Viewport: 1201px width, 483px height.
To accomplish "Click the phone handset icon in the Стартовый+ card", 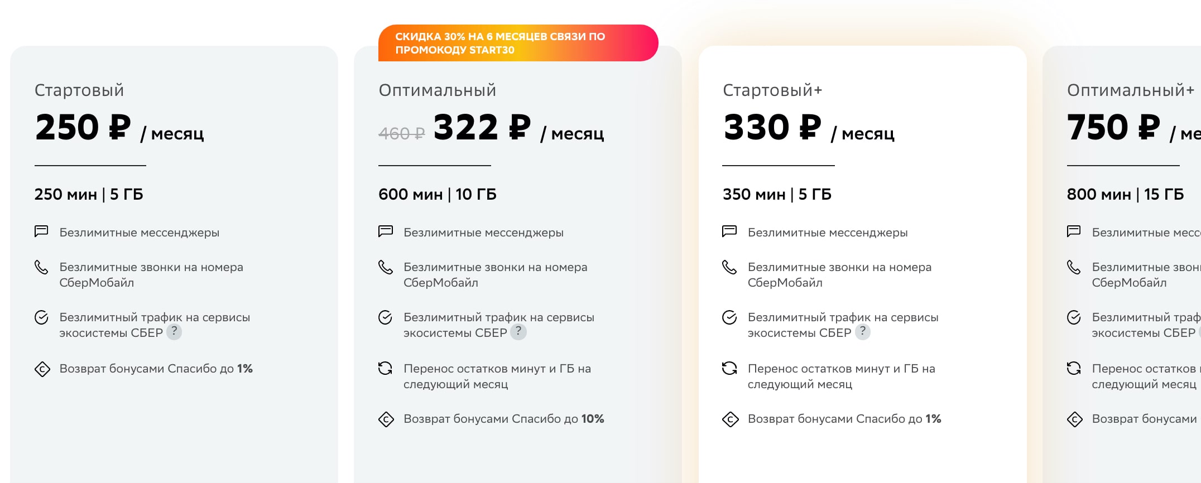I will pyautogui.click(x=730, y=267).
